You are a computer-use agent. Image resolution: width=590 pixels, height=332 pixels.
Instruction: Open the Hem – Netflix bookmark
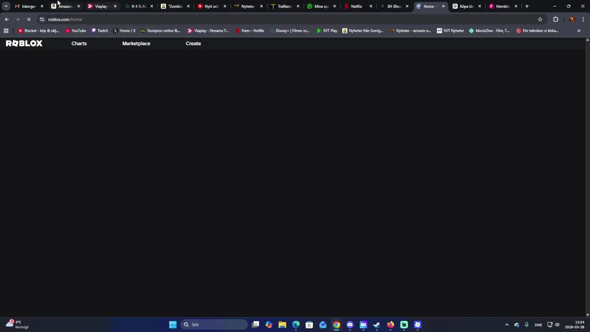250,31
